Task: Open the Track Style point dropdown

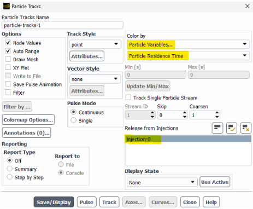Action: tap(95, 44)
